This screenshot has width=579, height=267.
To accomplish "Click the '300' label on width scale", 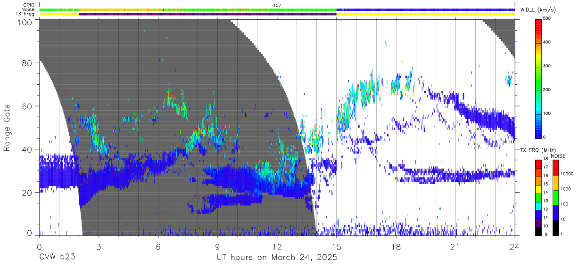I will pyautogui.click(x=548, y=66).
